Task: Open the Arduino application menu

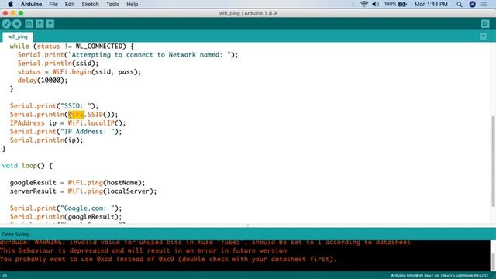Action: [31, 4]
